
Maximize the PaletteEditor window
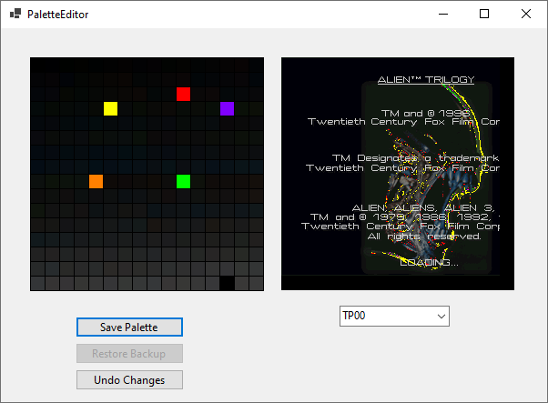(484, 14)
